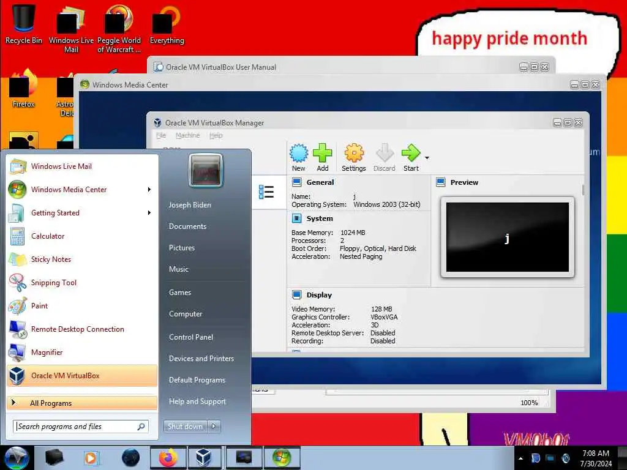
Task: Select Oracle VM VirtualBox in Start menu
Action: click(x=82, y=376)
